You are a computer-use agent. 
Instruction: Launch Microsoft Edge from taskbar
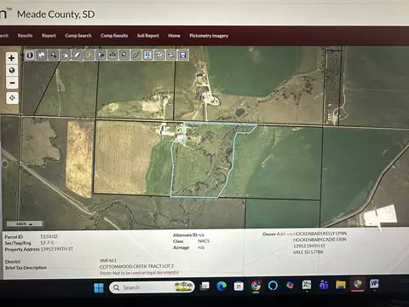coord(222,286)
